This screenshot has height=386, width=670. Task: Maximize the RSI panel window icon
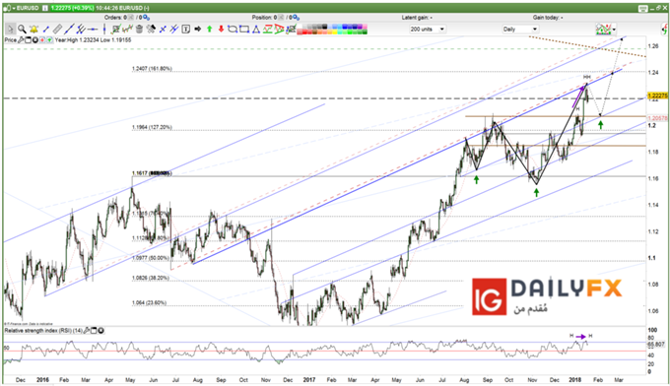pyautogui.click(x=94, y=331)
